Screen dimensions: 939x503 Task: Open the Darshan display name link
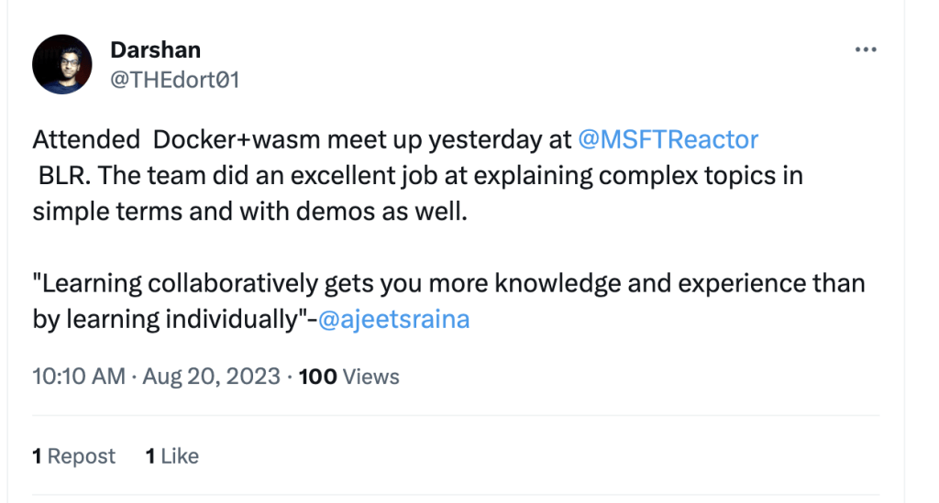(155, 49)
